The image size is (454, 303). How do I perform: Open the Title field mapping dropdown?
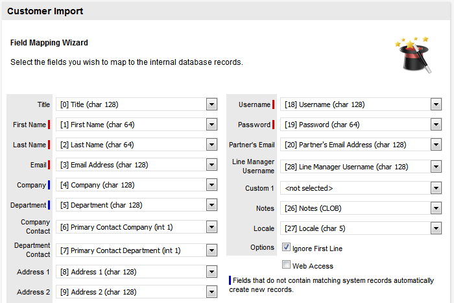click(x=211, y=104)
